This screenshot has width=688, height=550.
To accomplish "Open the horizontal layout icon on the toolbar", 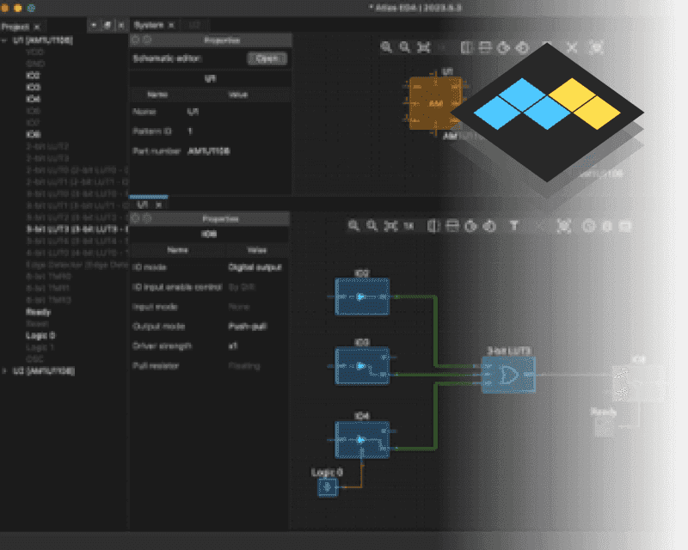I will click(x=451, y=227).
